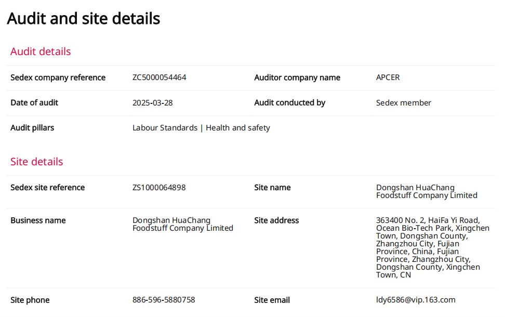Click the 'Labour Standards' audit pillar text

coord(165,128)
